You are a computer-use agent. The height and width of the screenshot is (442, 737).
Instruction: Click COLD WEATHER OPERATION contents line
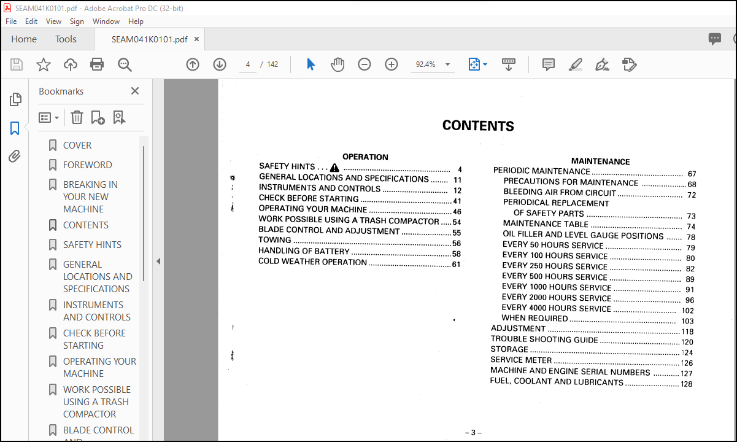pos(360,263)
